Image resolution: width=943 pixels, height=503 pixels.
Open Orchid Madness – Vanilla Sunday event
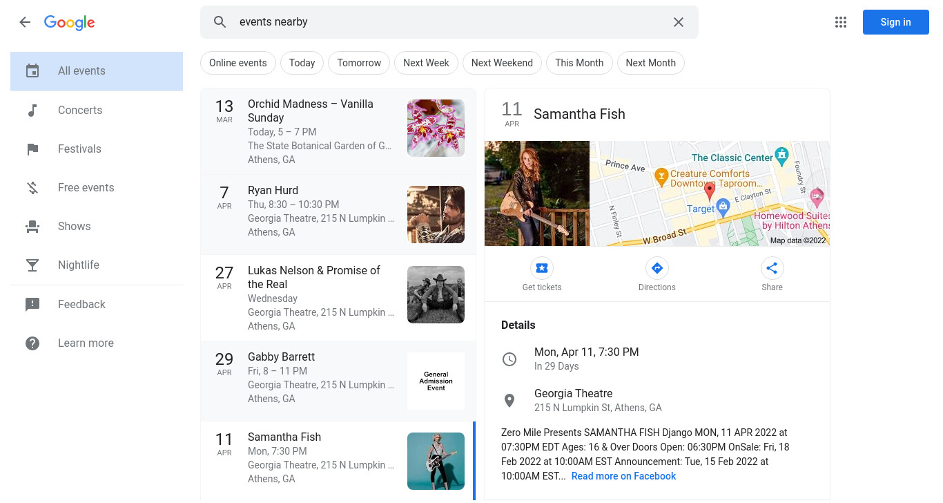(x=338, y=131)
